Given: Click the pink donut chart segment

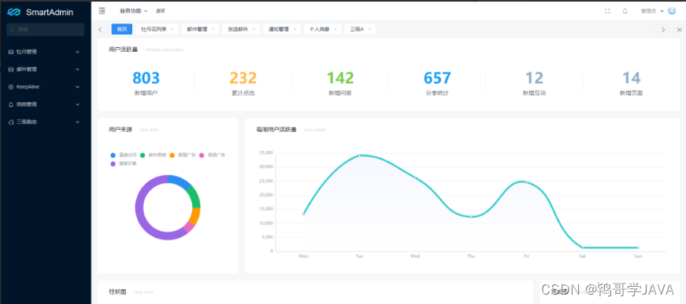Looking at the screenshot, I should point(188,227).
